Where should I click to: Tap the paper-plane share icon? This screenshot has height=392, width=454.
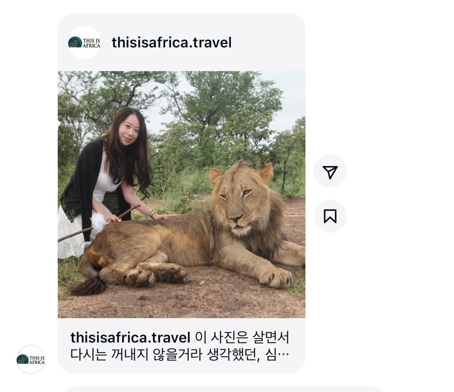click(x=330, y=172)
